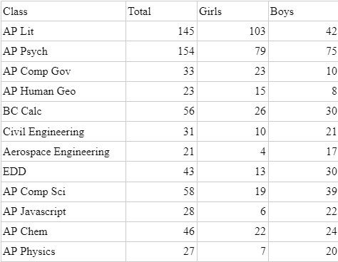The width and height of the screenshot is (338, 262).
Task: Click the Girls column header
Action: (232, 11)
